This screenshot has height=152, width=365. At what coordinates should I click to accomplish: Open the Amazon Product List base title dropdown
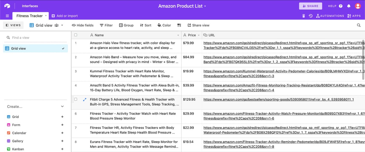182,6
